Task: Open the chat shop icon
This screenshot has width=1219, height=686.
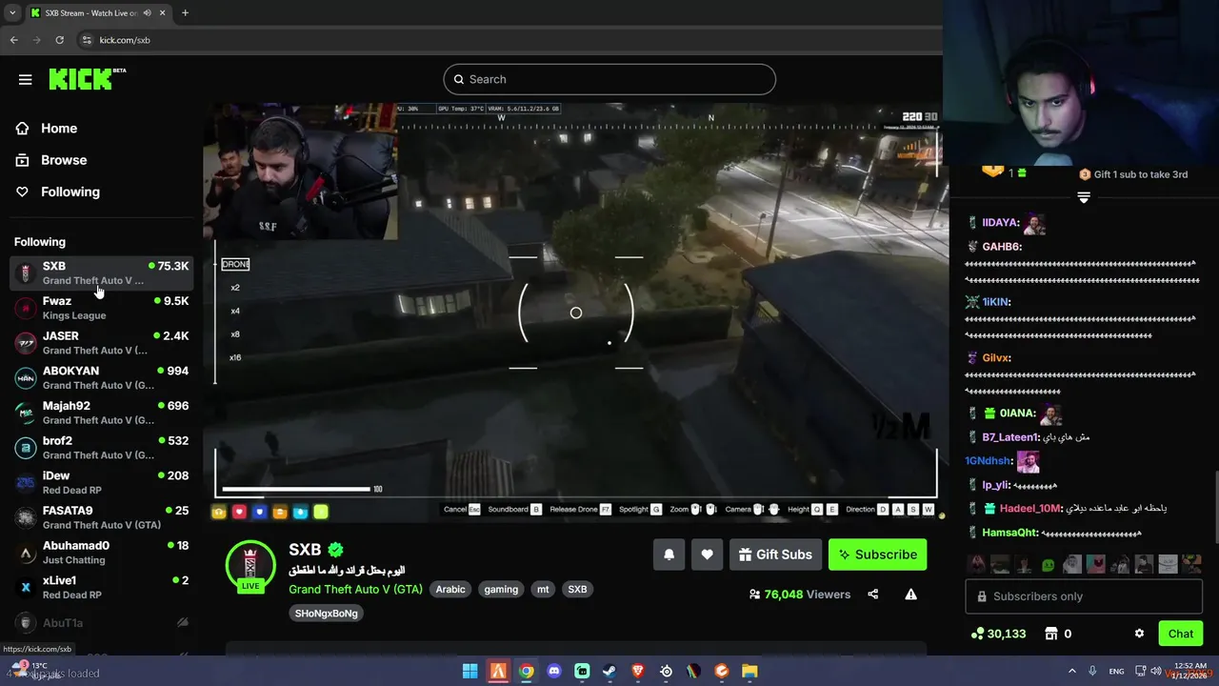Action: coord(1051,634)
